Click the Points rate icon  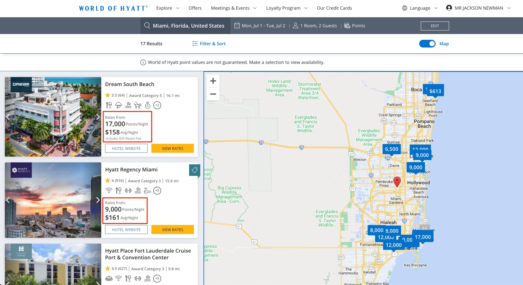(x=347, y=25)
